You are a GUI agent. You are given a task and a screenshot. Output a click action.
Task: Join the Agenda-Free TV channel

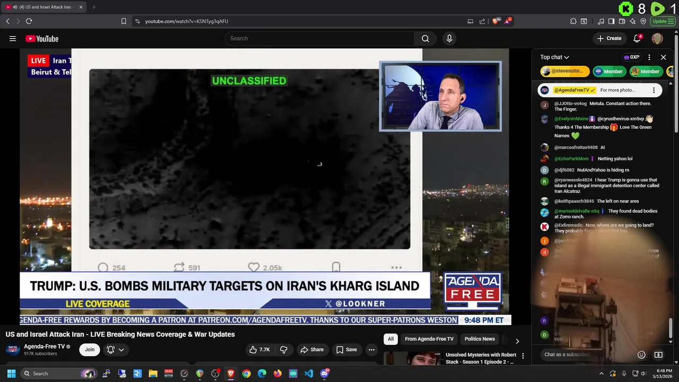pos(90,350)
